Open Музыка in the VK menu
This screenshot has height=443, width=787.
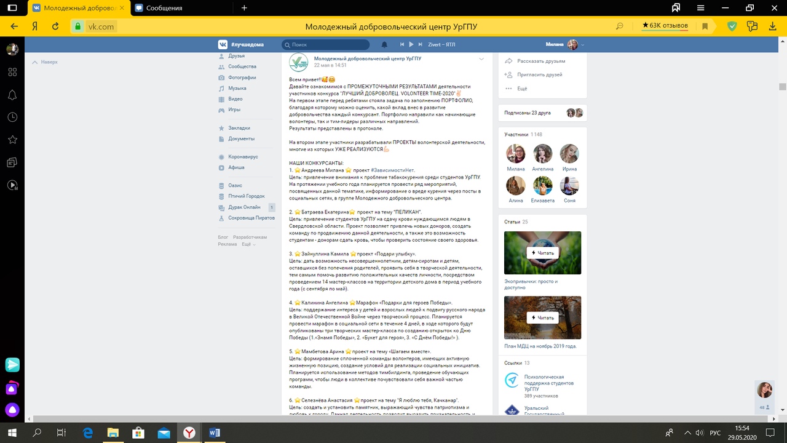(x=237, y=89)
